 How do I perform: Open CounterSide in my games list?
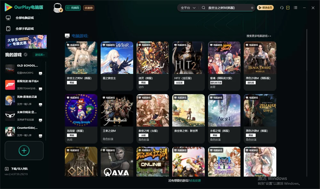point(24,132)
